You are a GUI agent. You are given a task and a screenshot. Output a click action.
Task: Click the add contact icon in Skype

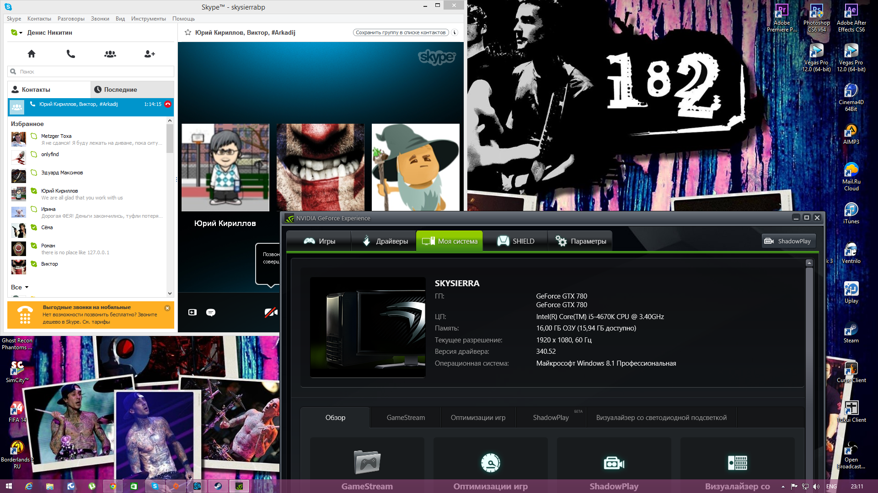150,54
